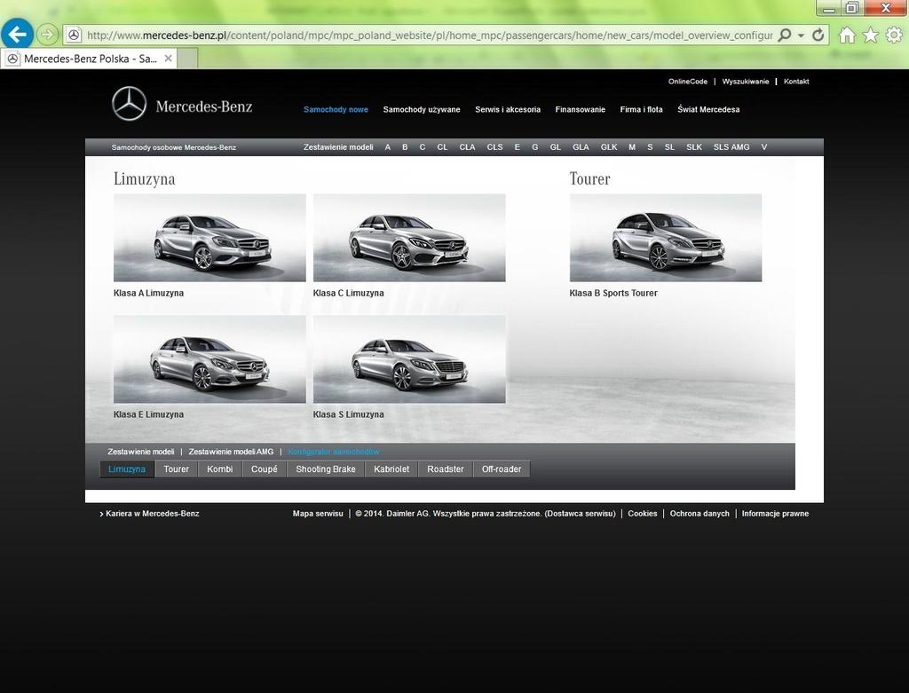Select model class G in model bar
Image resolution: width=909 pixels, height=693 pixels.
[535, 147]
